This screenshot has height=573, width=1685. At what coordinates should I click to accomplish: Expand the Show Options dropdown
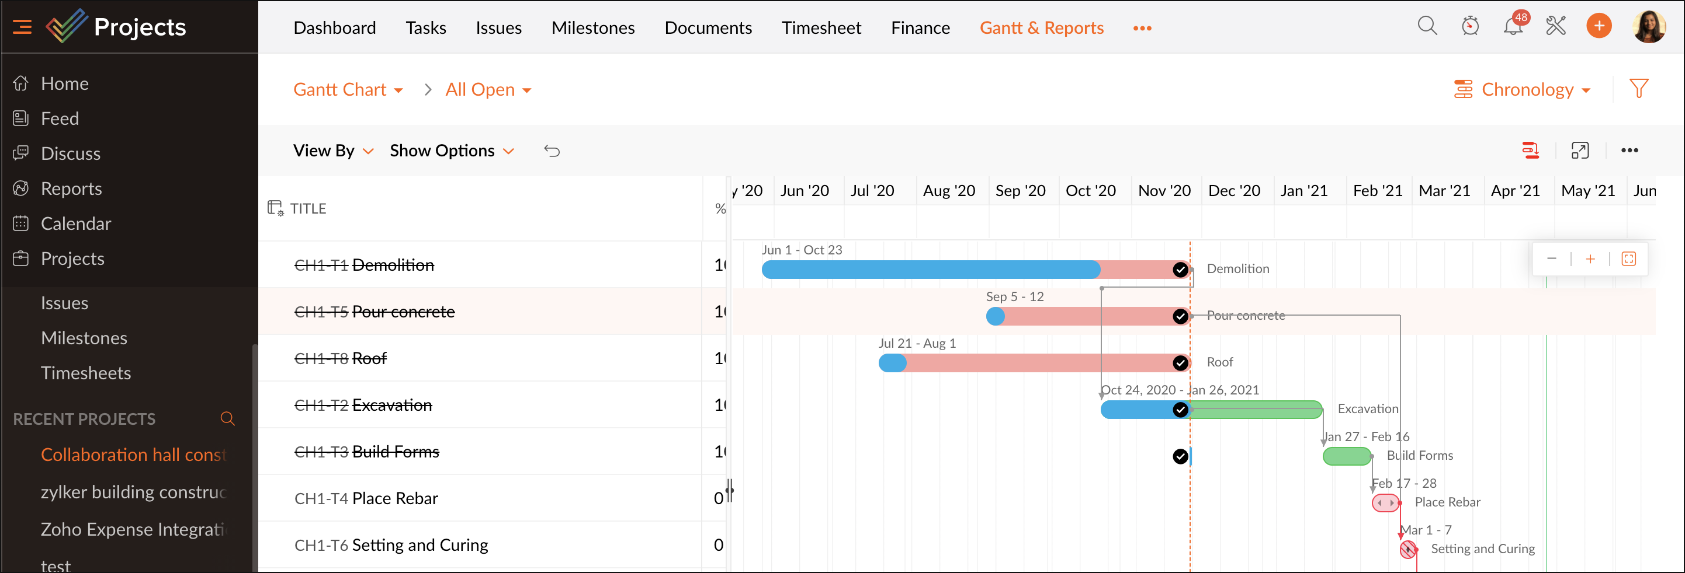[x=452, y=151]
